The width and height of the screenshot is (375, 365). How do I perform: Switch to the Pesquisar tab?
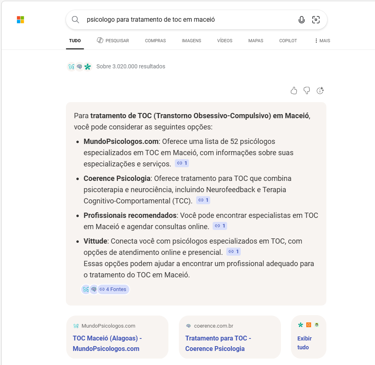[x=113, y=41]
